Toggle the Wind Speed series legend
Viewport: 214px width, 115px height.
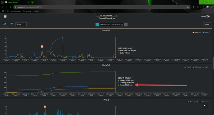[x=192, y=102]
